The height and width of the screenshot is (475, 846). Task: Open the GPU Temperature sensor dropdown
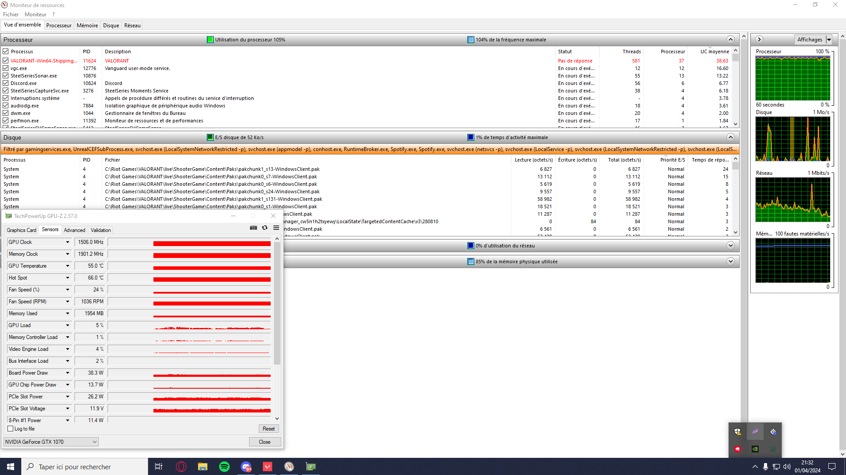(67, 266)
